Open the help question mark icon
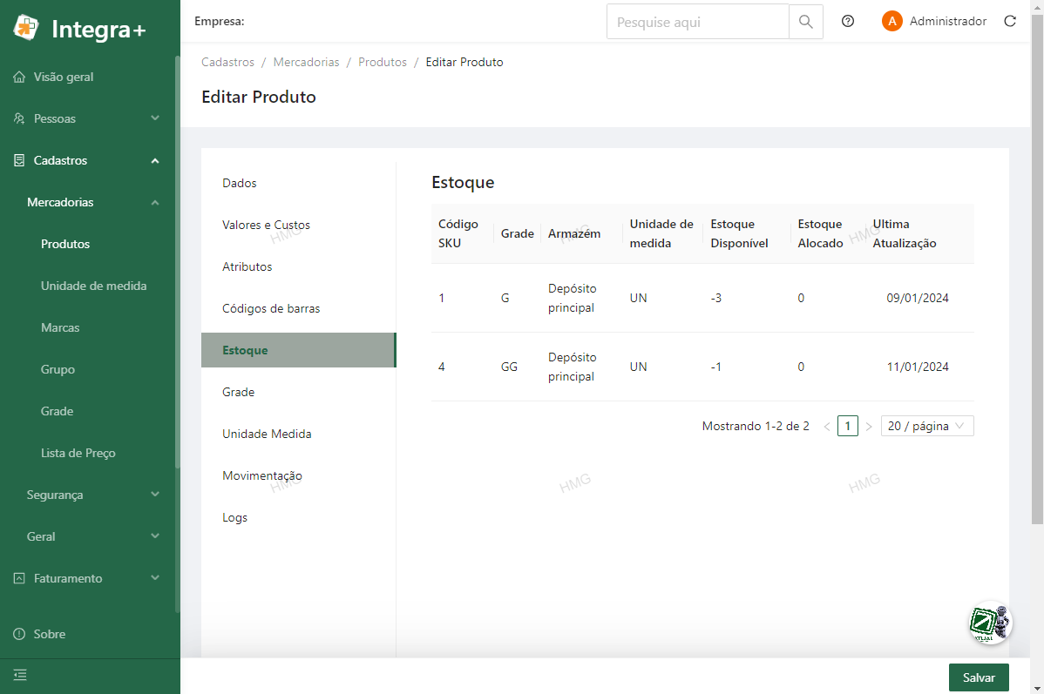The width and height of the screenshot is (1044, 694). [x=848, y=21]
